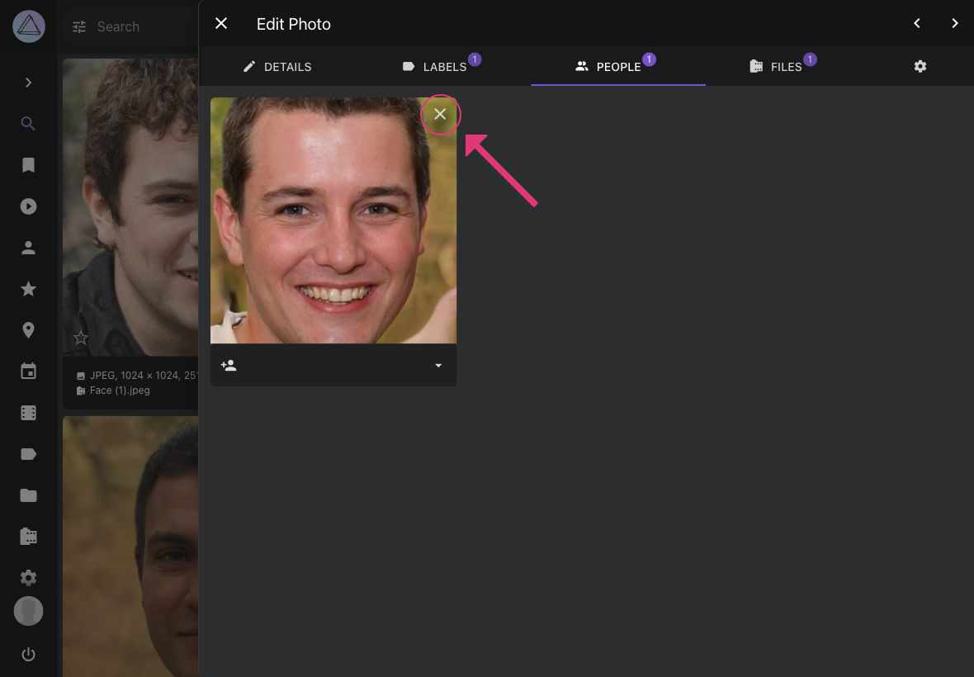This screenshot has width=974, height=677.
Task: Open the person name dropdown on face card
Action: point(438,365)
